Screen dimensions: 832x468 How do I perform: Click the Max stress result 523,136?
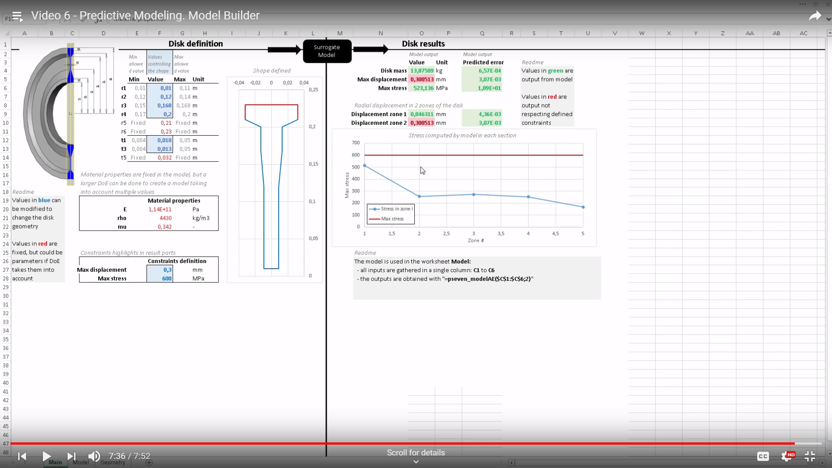coord(421,88)
